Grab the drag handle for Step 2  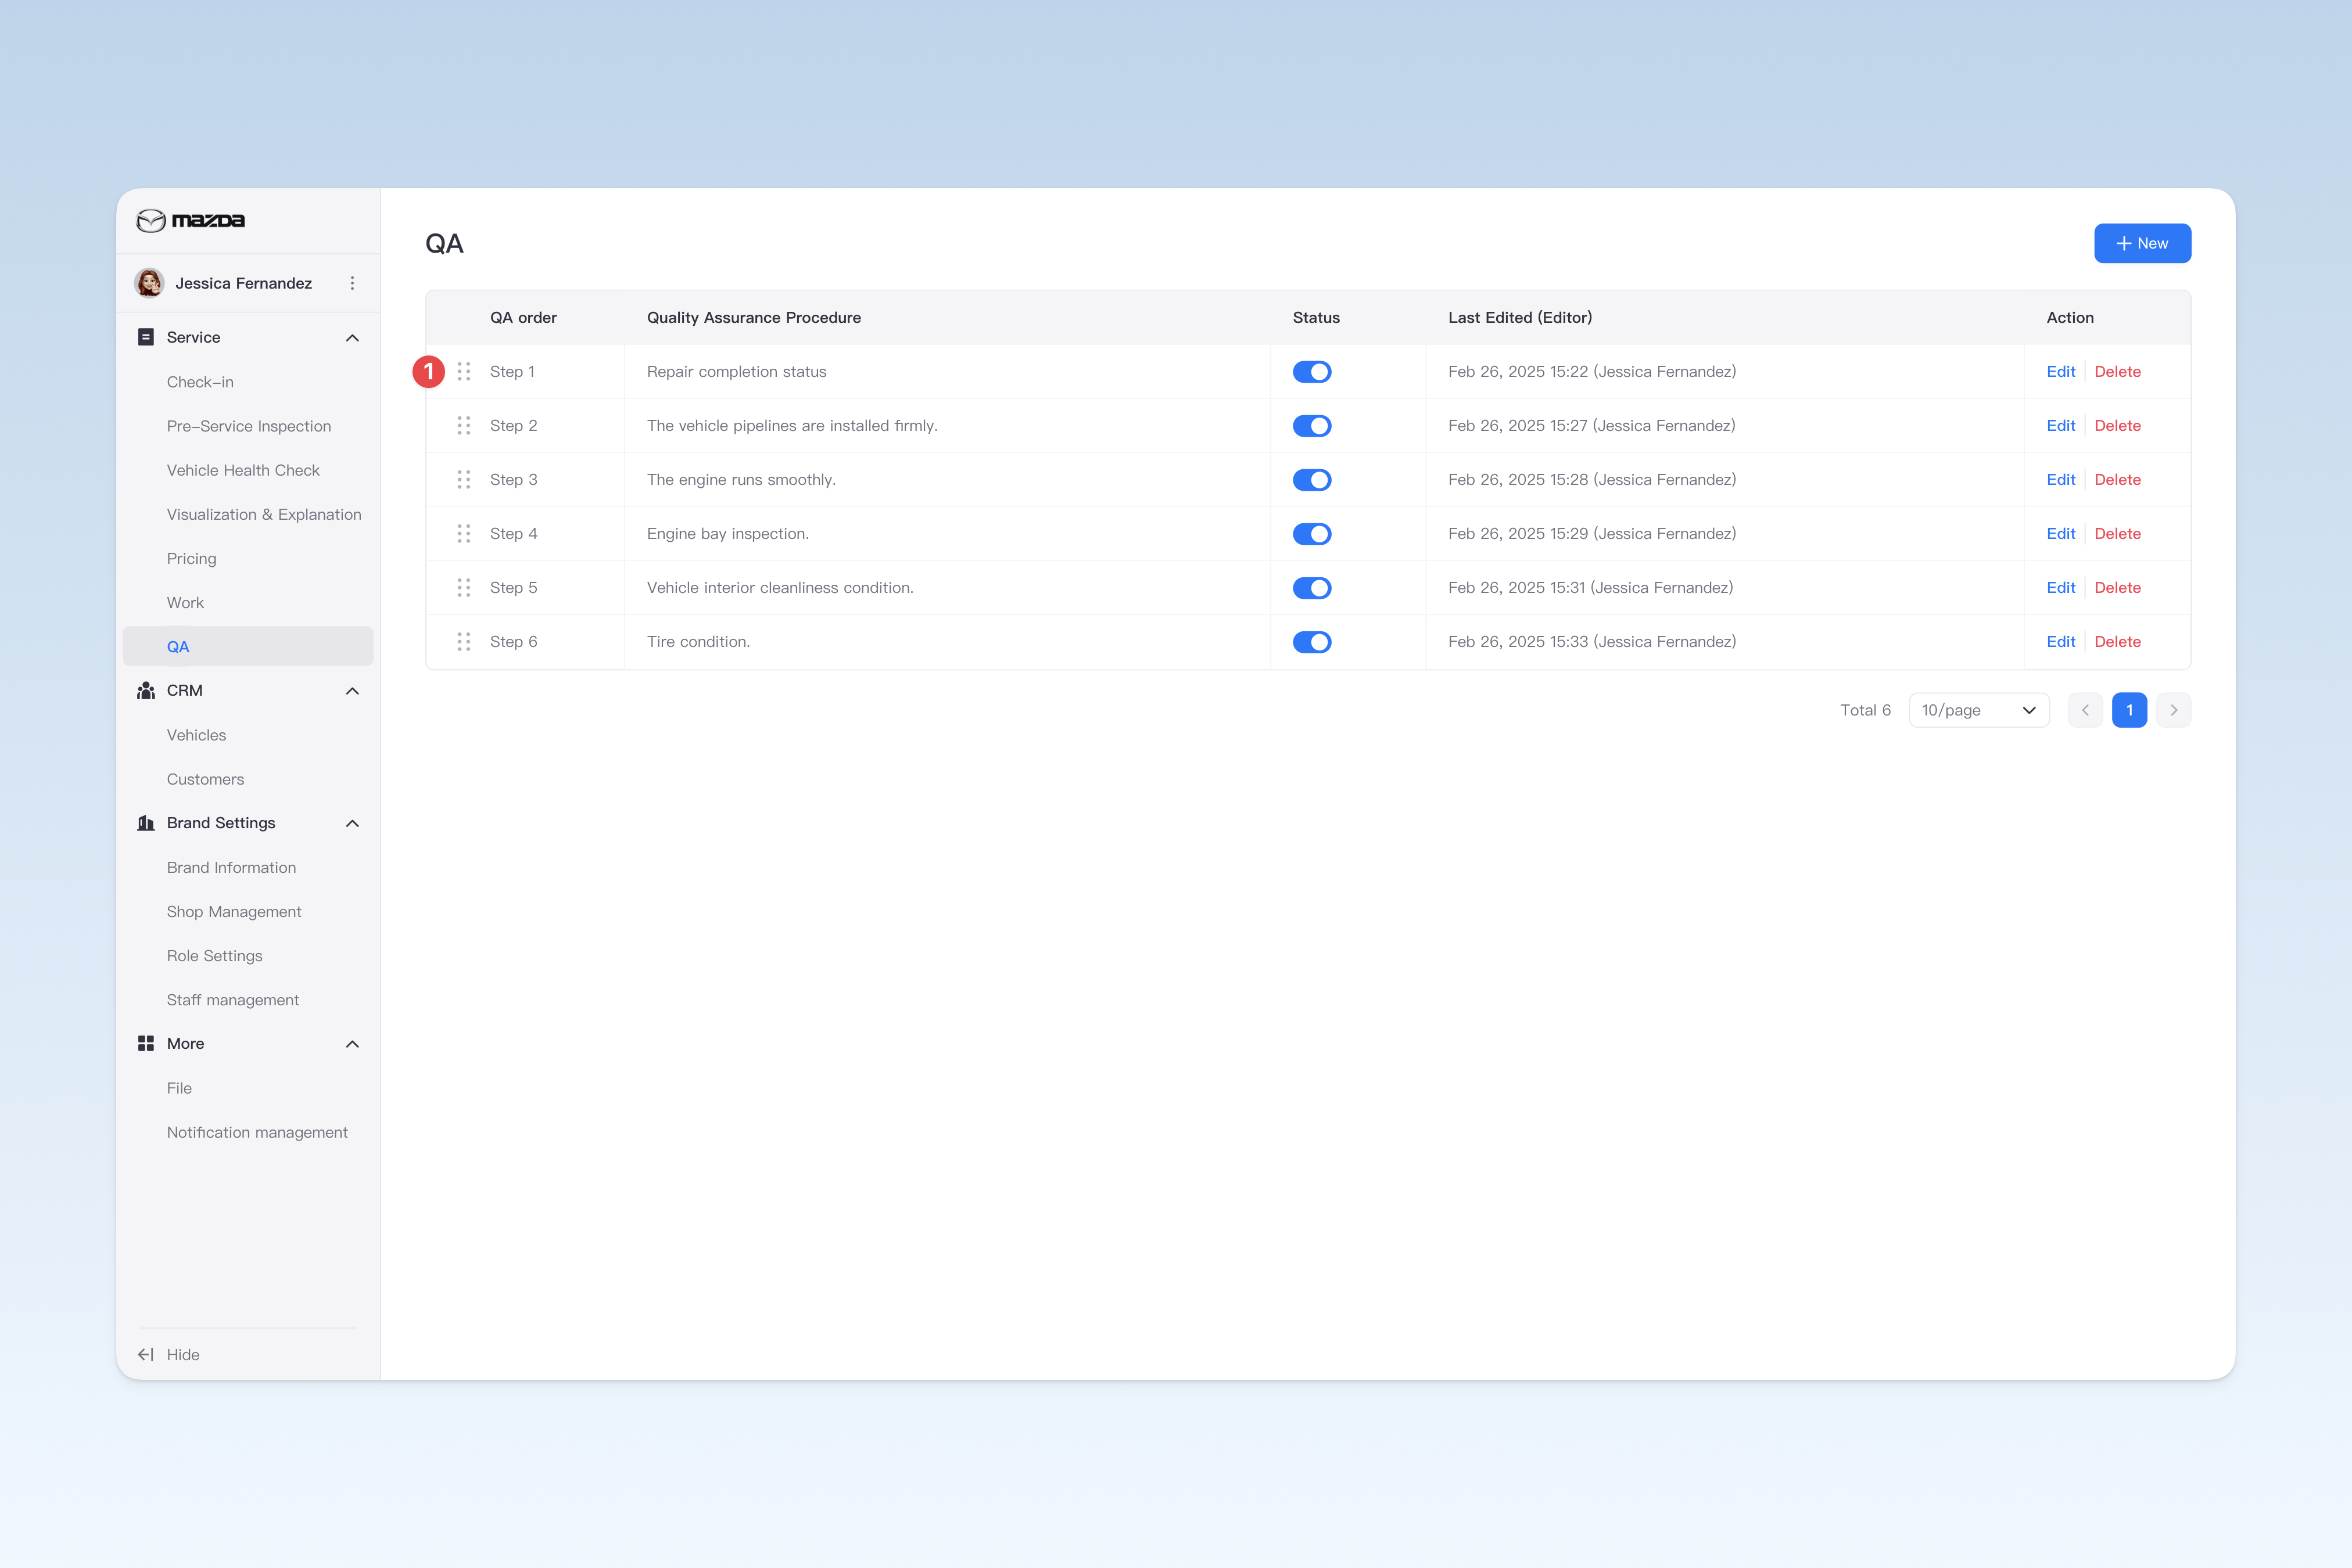[464, 425]
